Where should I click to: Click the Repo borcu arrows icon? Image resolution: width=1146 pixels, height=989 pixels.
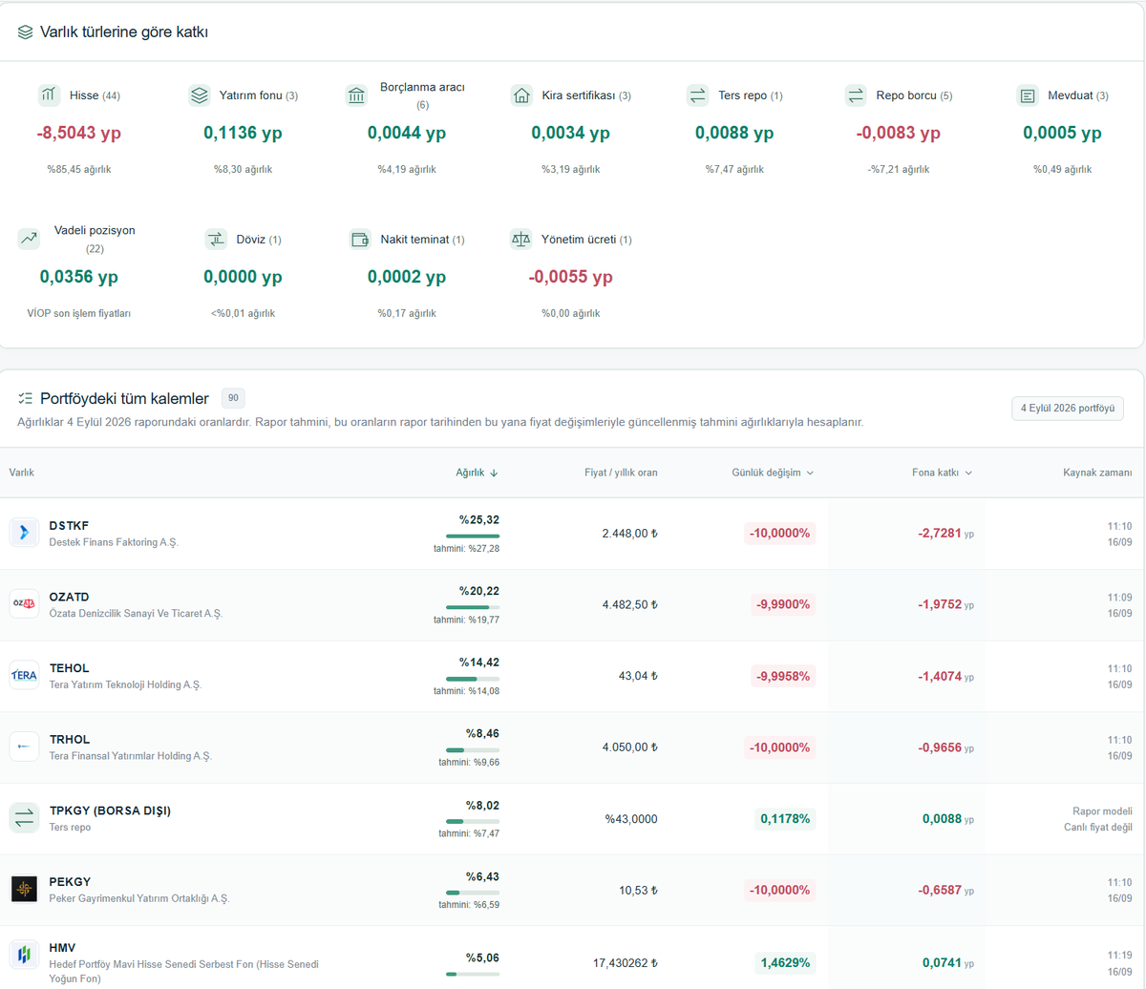(856, 95)
